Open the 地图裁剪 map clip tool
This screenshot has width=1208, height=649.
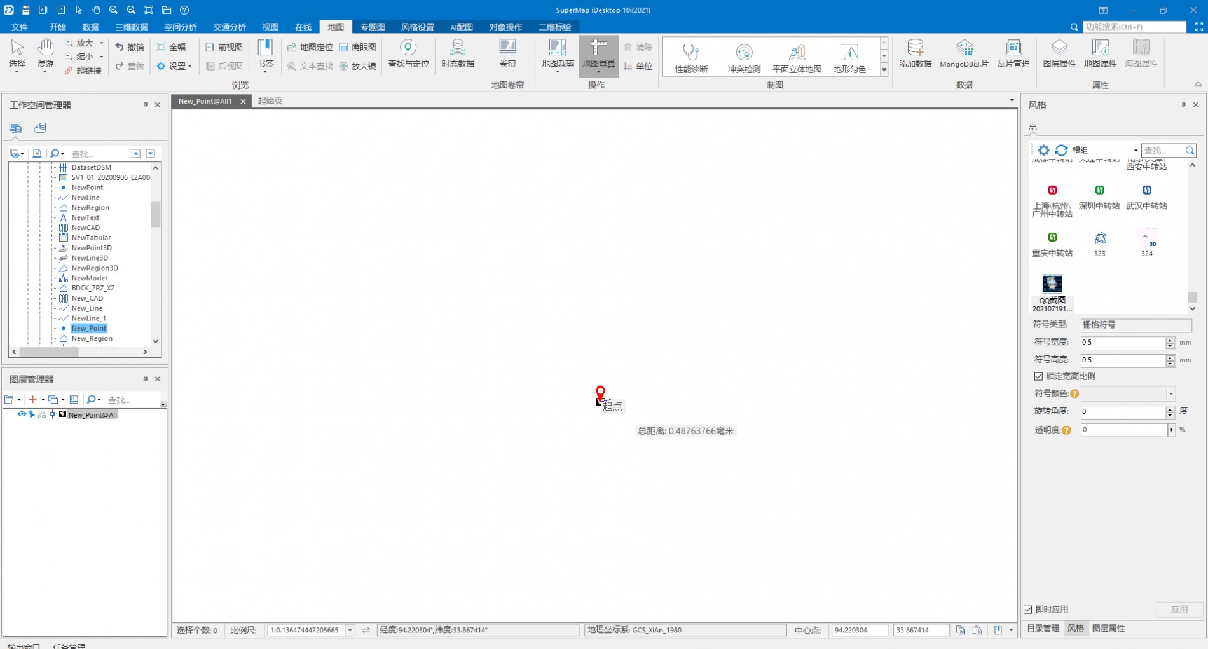pos(557,55)
